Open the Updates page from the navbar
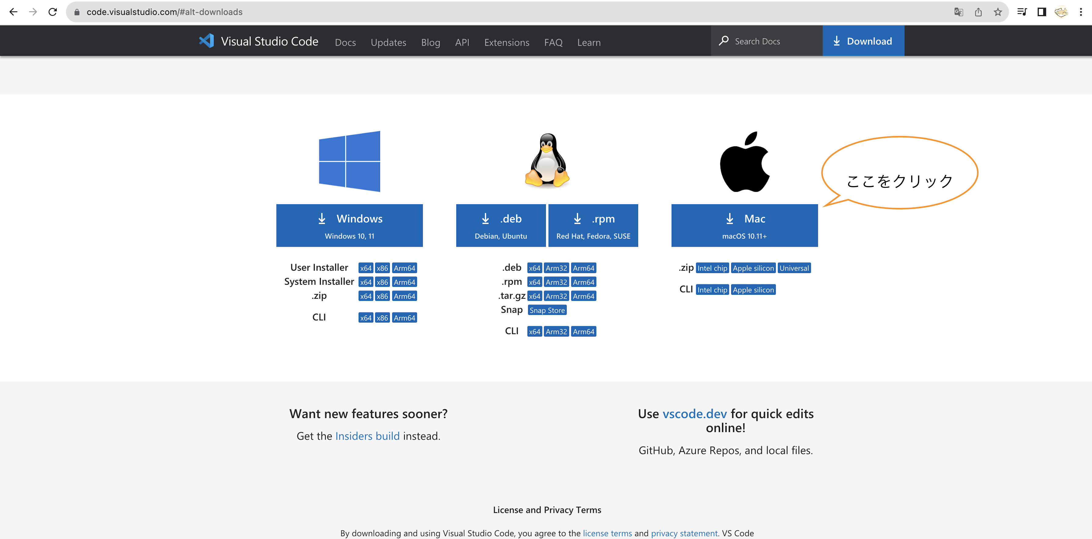 [x=388, y=42]
